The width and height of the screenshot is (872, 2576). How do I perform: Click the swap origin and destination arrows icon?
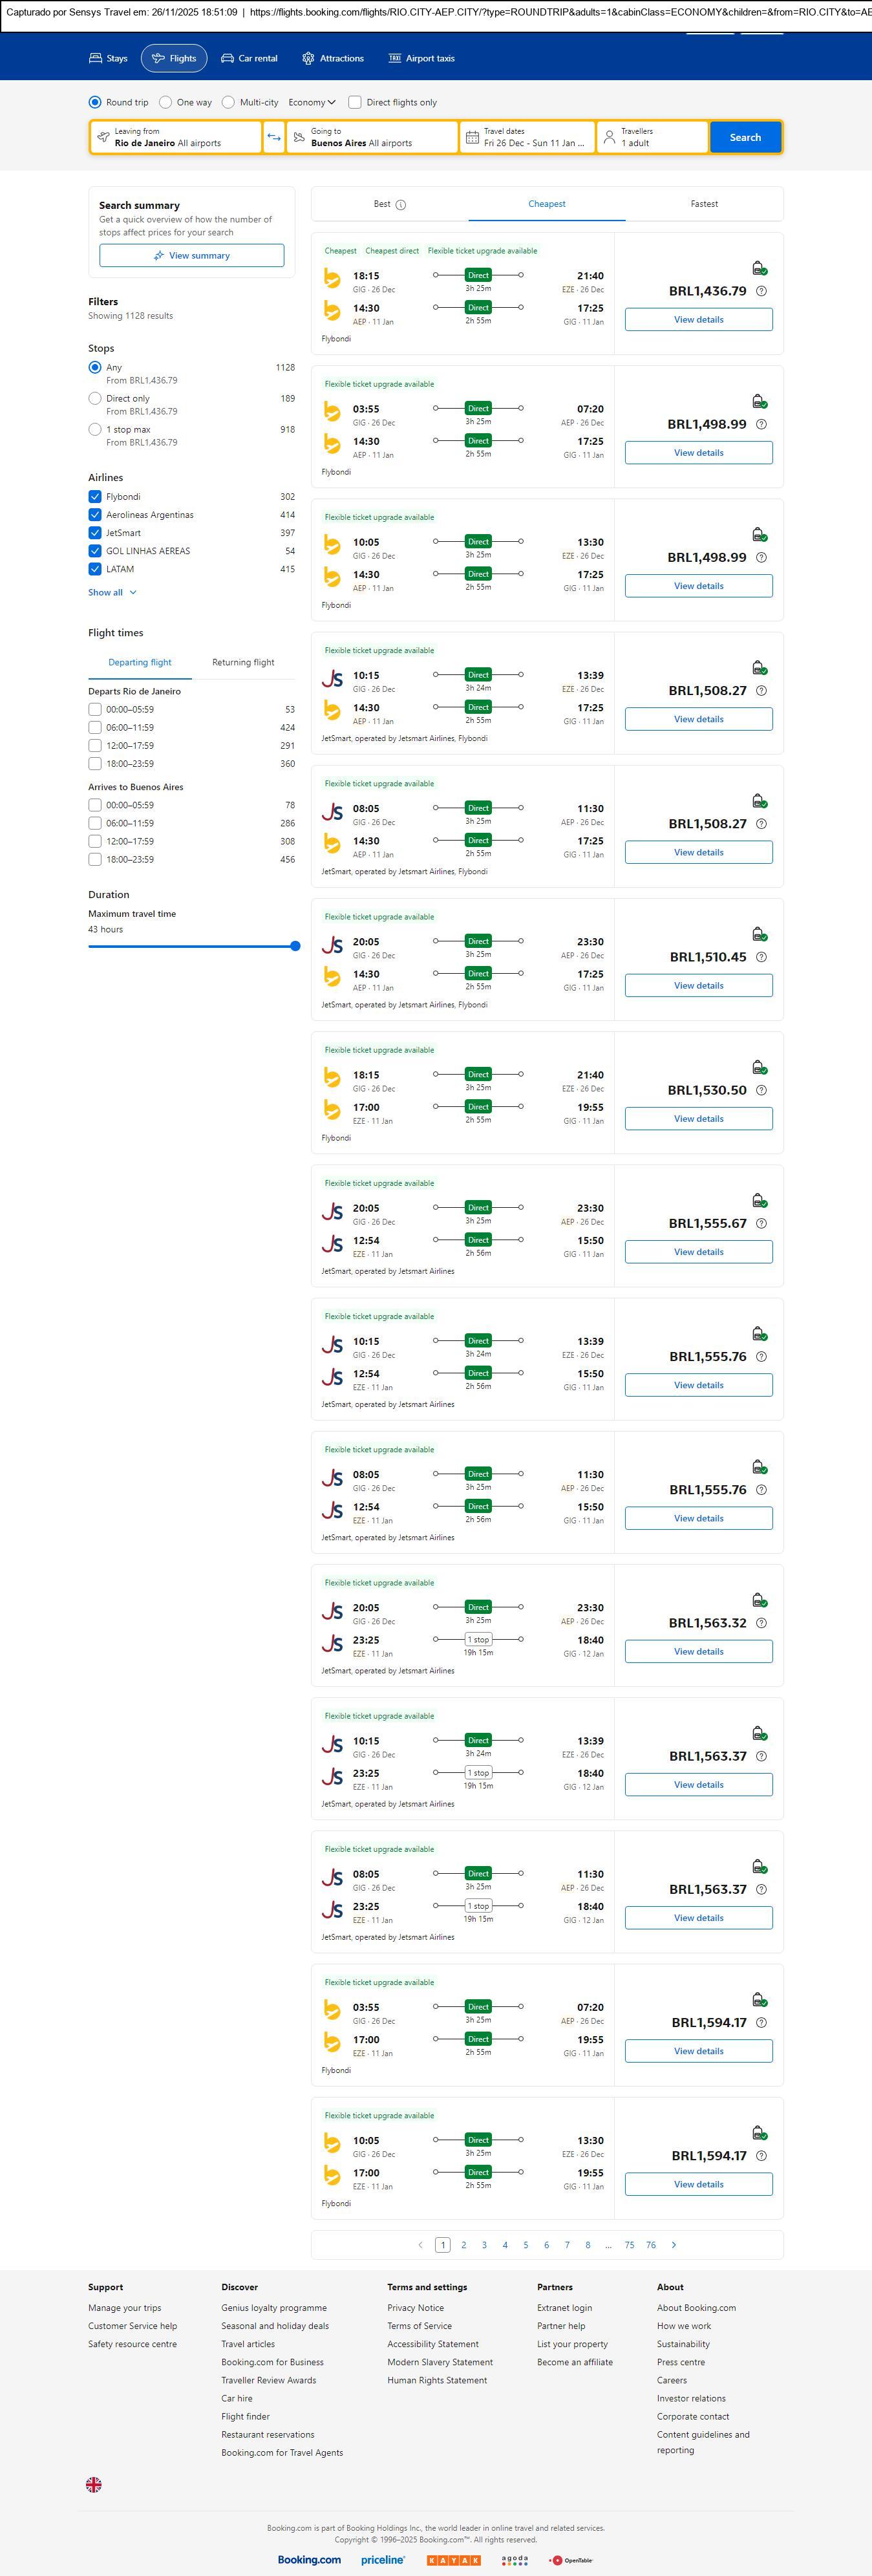(273, 137)
